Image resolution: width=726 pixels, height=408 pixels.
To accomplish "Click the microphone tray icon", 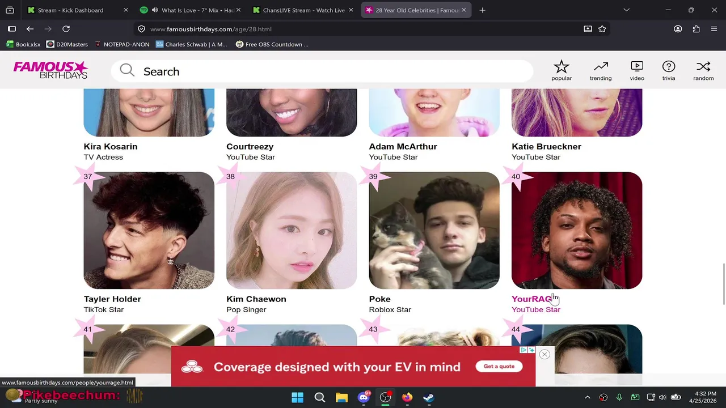I will pos(619,397).
